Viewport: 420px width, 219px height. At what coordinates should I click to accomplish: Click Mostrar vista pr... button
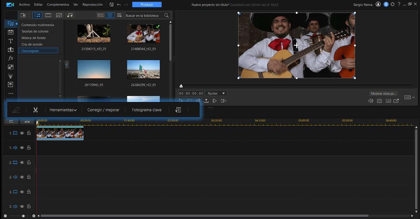383,94
